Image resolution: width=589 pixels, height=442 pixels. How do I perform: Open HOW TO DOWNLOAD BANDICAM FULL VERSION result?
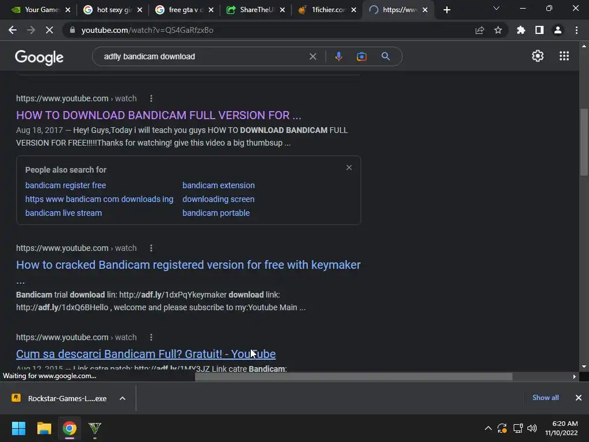(159, 115)
